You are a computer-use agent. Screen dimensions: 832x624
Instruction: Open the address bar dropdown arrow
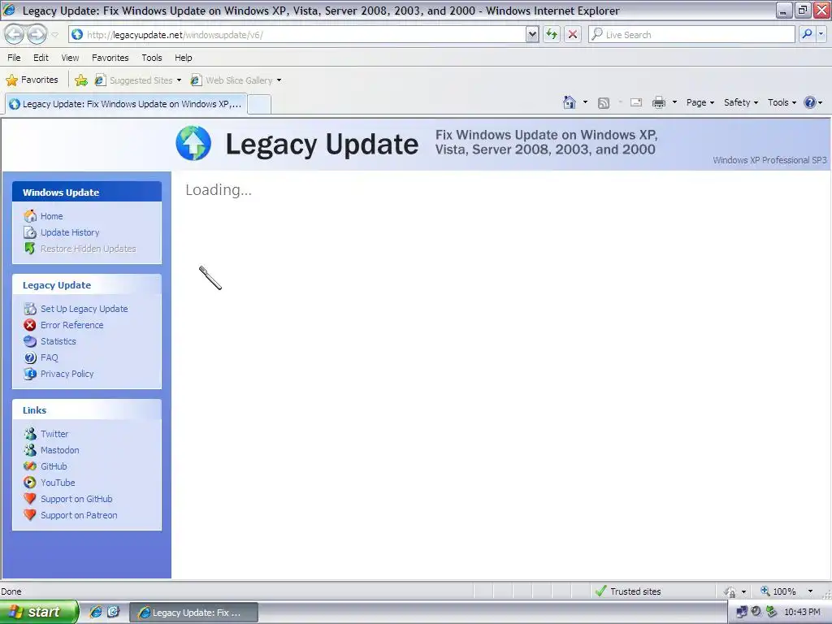532,34
